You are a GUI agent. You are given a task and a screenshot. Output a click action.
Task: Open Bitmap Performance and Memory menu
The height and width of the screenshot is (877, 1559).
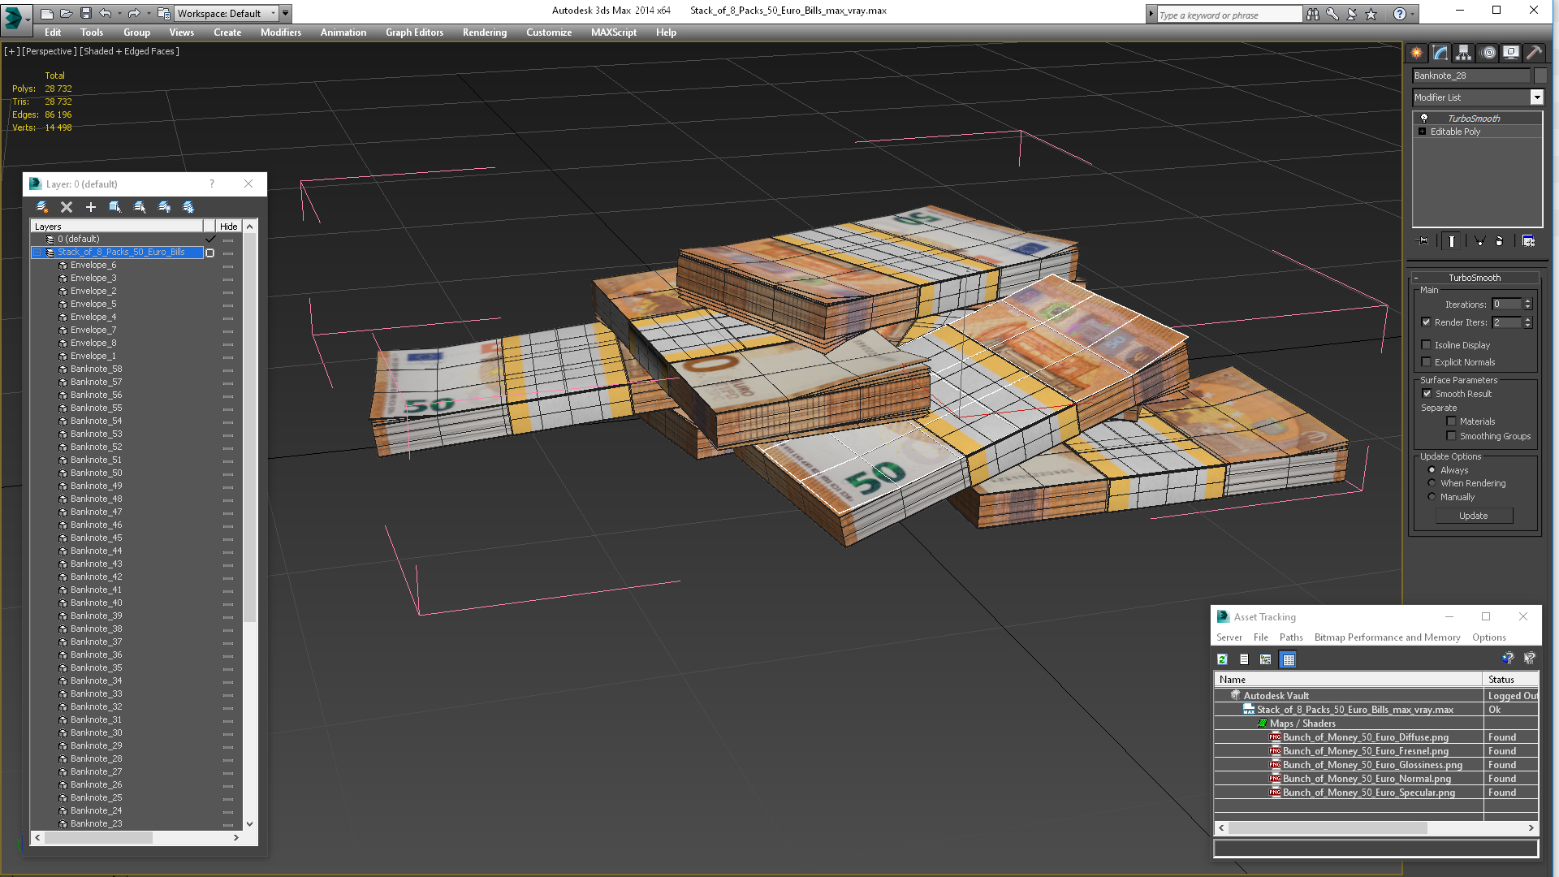point(1387,637)
